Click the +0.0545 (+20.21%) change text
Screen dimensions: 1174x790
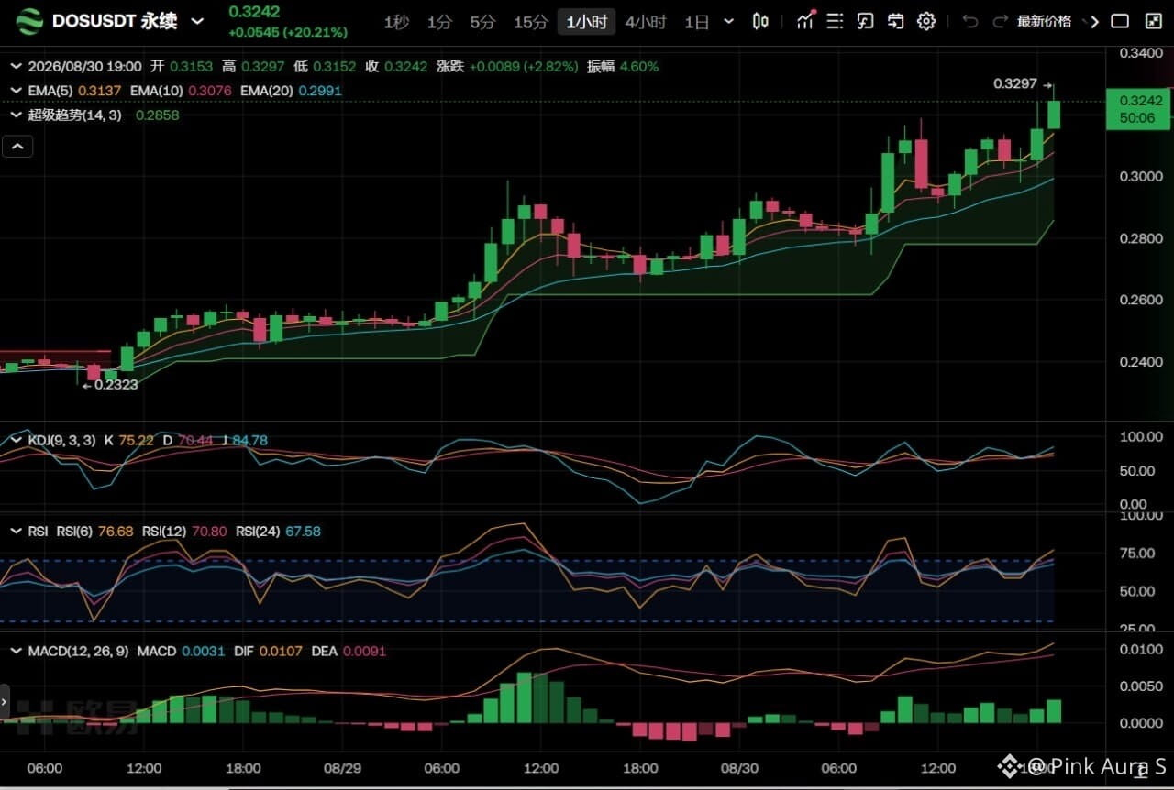(x=288, y=32)
